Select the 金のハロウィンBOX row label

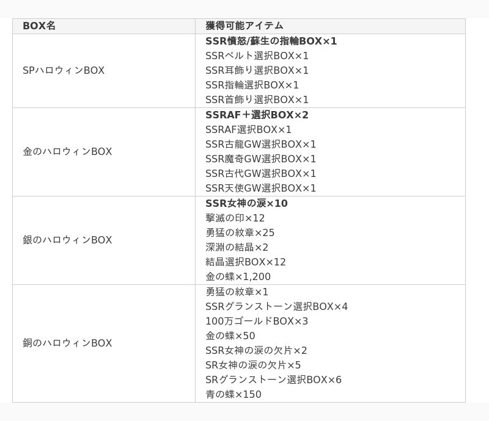[x=67, y=152]
